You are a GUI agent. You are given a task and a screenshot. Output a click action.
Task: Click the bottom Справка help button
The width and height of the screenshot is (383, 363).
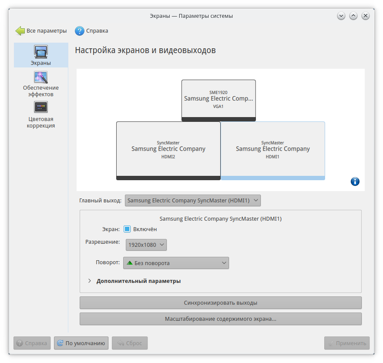tap(32, 343)
